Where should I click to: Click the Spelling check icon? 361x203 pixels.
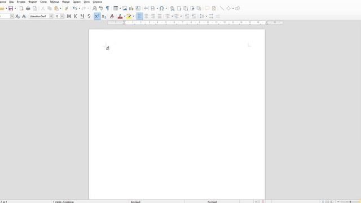tap(101, 8)
